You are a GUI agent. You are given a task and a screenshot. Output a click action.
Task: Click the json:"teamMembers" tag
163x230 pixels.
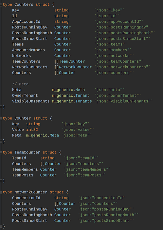[87, 170]
